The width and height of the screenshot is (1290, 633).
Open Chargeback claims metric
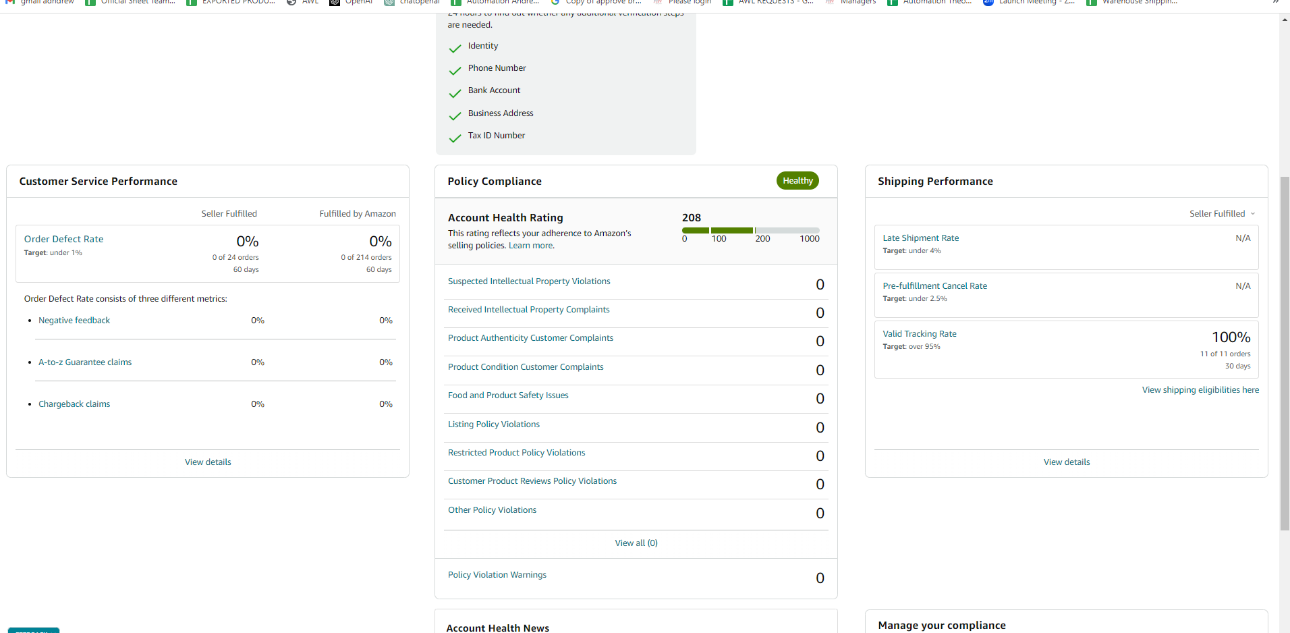click(x=74, y=404)
